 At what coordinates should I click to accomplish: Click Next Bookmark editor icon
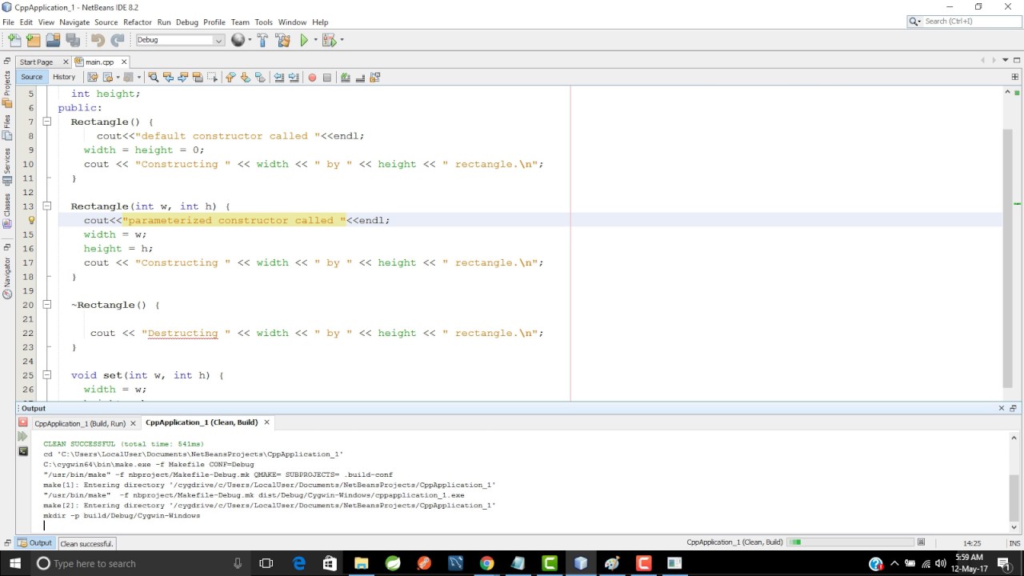(245, 78)
